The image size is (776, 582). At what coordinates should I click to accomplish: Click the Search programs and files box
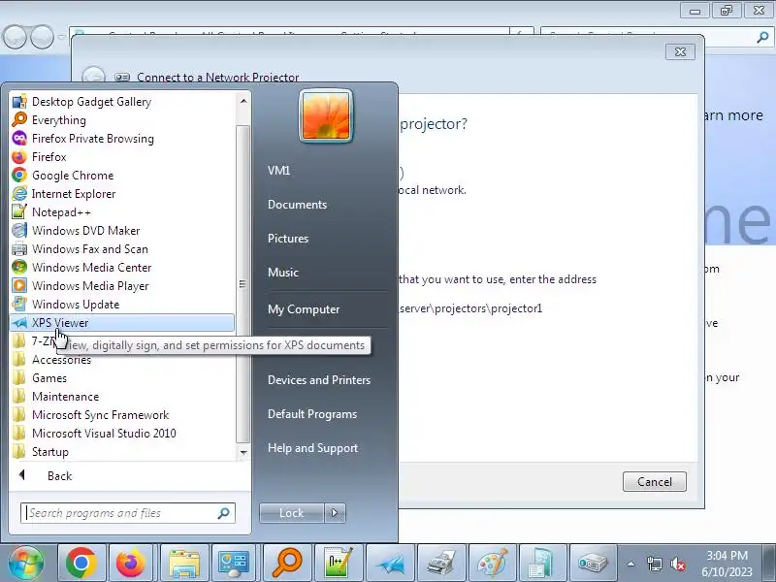pos(128,513)
